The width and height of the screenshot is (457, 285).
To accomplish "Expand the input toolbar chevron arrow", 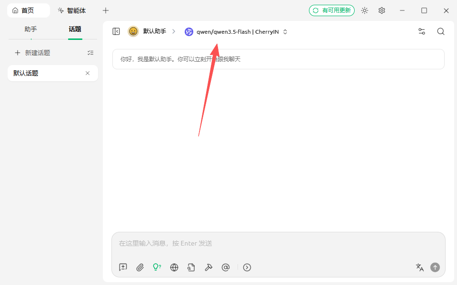I will pyautogui.click(x=247, y=267).
